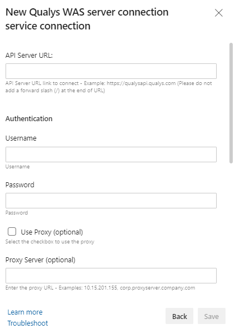Click the 'Select the checkbox to use the proxy' hint
The image size is (235, 329).
50,242
